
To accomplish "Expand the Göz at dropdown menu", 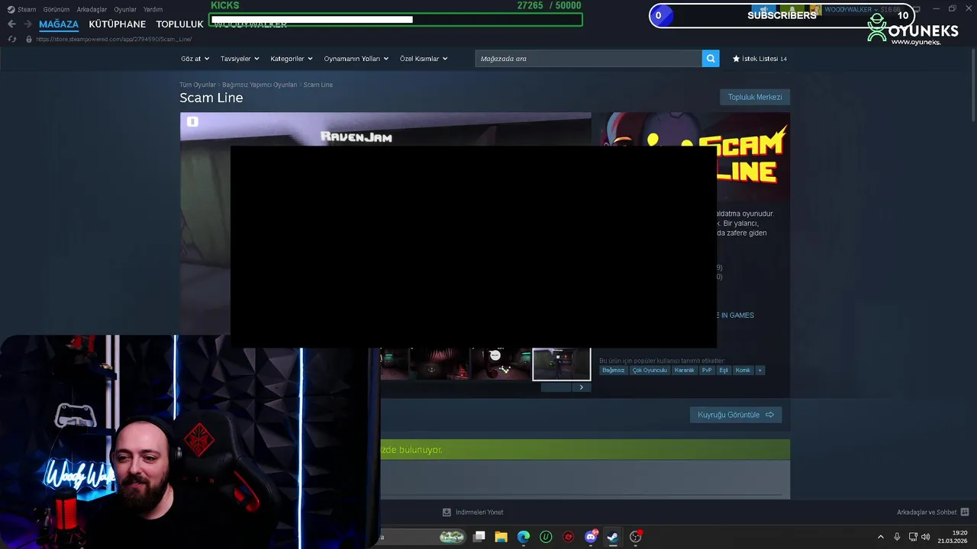I will pos(195,59).
